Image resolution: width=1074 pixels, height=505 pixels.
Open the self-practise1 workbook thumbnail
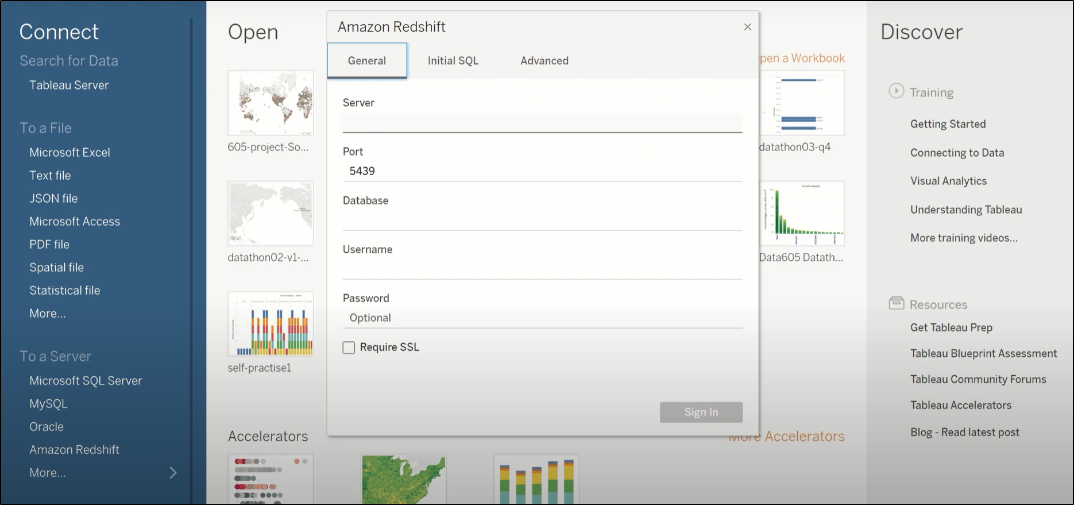[271, 323]
